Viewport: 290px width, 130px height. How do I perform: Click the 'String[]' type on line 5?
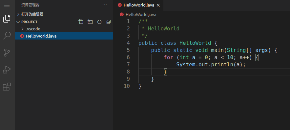[x=239, y=50]
